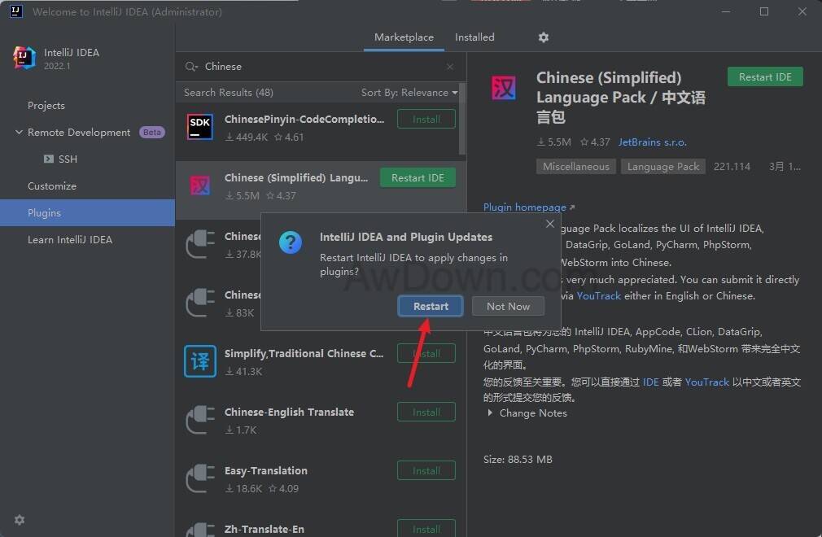The height and width of the screenshot is (537, 822).
Task: Click the search field containing Chinese
Action: click(x=317, y=67)
